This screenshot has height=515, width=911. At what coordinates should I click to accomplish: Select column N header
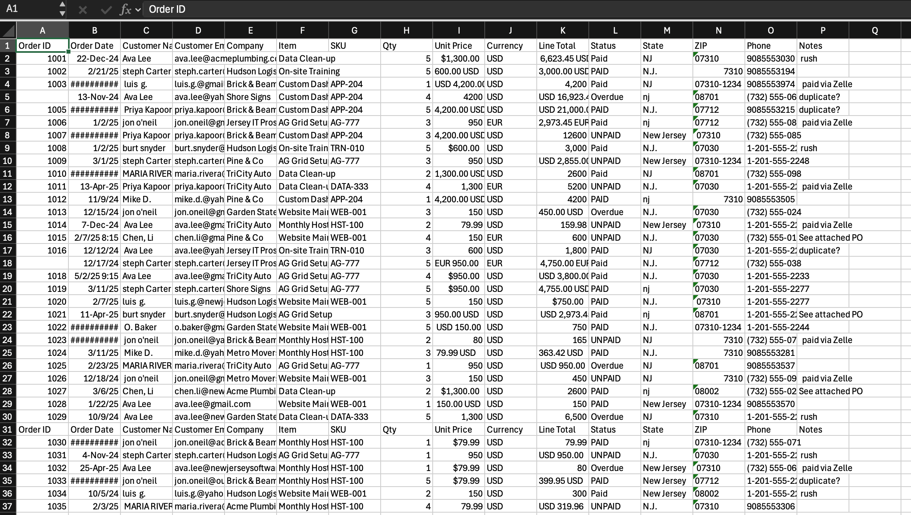point(719,30)
